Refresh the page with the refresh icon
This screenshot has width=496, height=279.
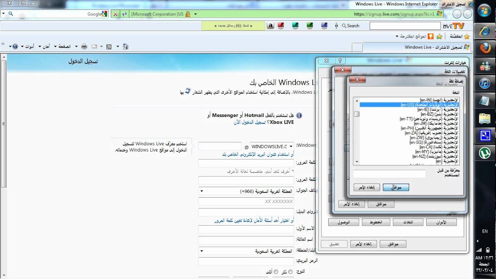pyautogui.click(x=124, y=14)
